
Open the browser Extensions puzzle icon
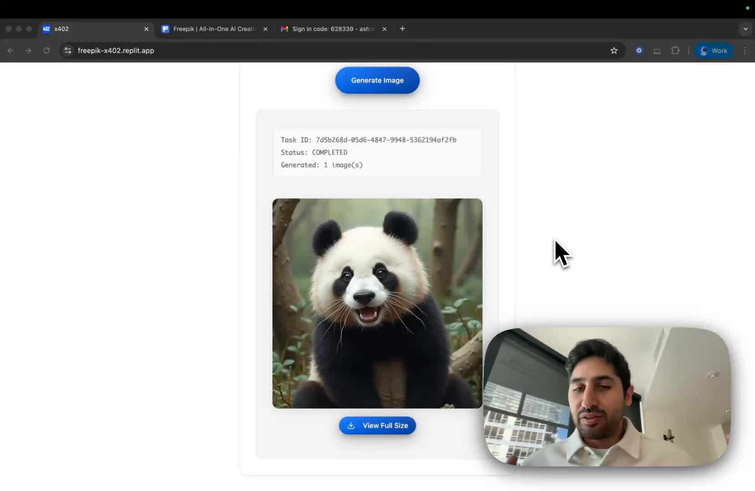(x=675, y=50)
